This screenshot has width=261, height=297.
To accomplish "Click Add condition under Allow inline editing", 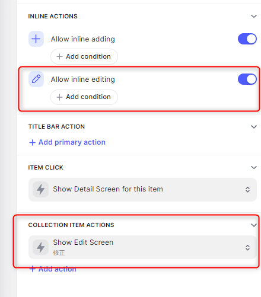I will click(84, 97).
